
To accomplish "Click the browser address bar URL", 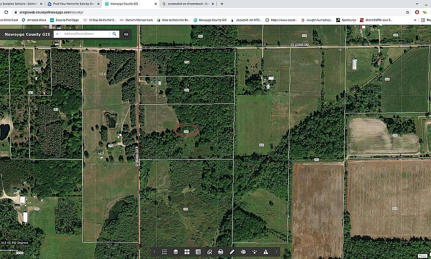I will tap(51, 12).
